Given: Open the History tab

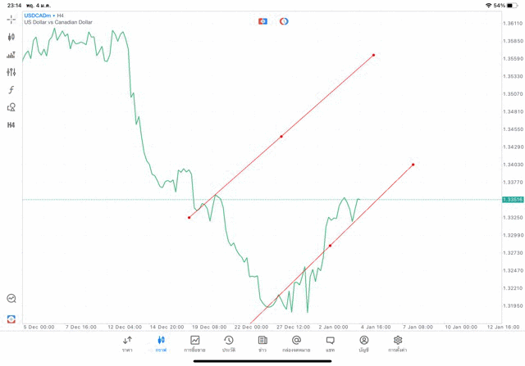Looking at the screenshot, I should [x=229, y=343].
